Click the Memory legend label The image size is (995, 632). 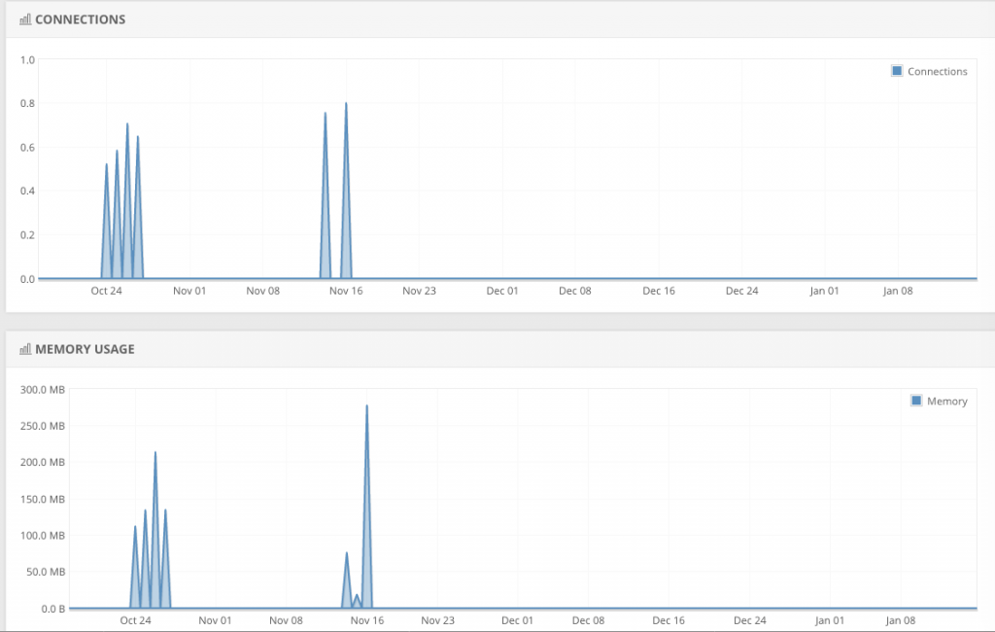(x=946, y=401)
